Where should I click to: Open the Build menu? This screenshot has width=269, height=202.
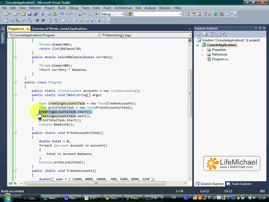(x=61, y=8)
